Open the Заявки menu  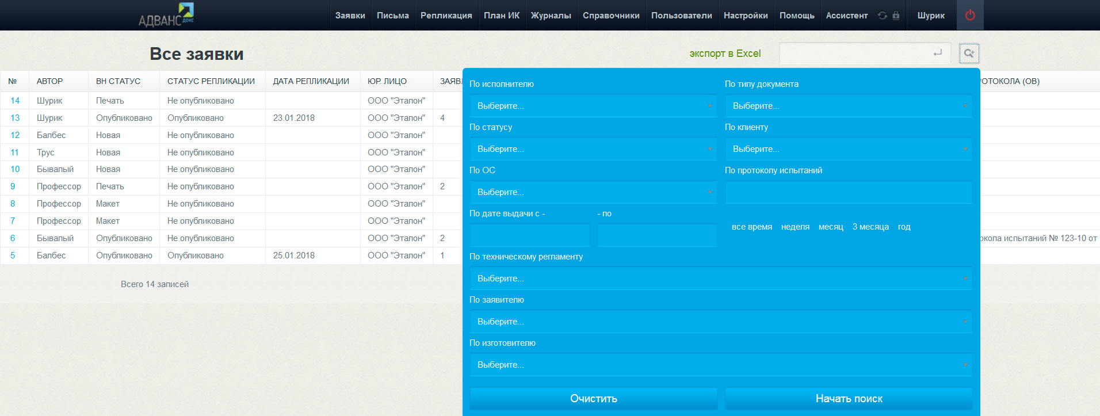tap(350, 16)
